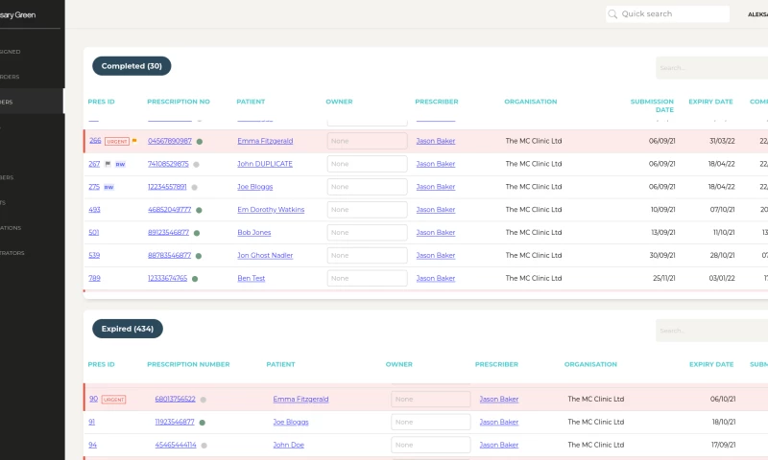Image resolution: width=768 pixels, height=460 pixels.
Task: Click the Quick search magnifier icon
Action: 613,14
